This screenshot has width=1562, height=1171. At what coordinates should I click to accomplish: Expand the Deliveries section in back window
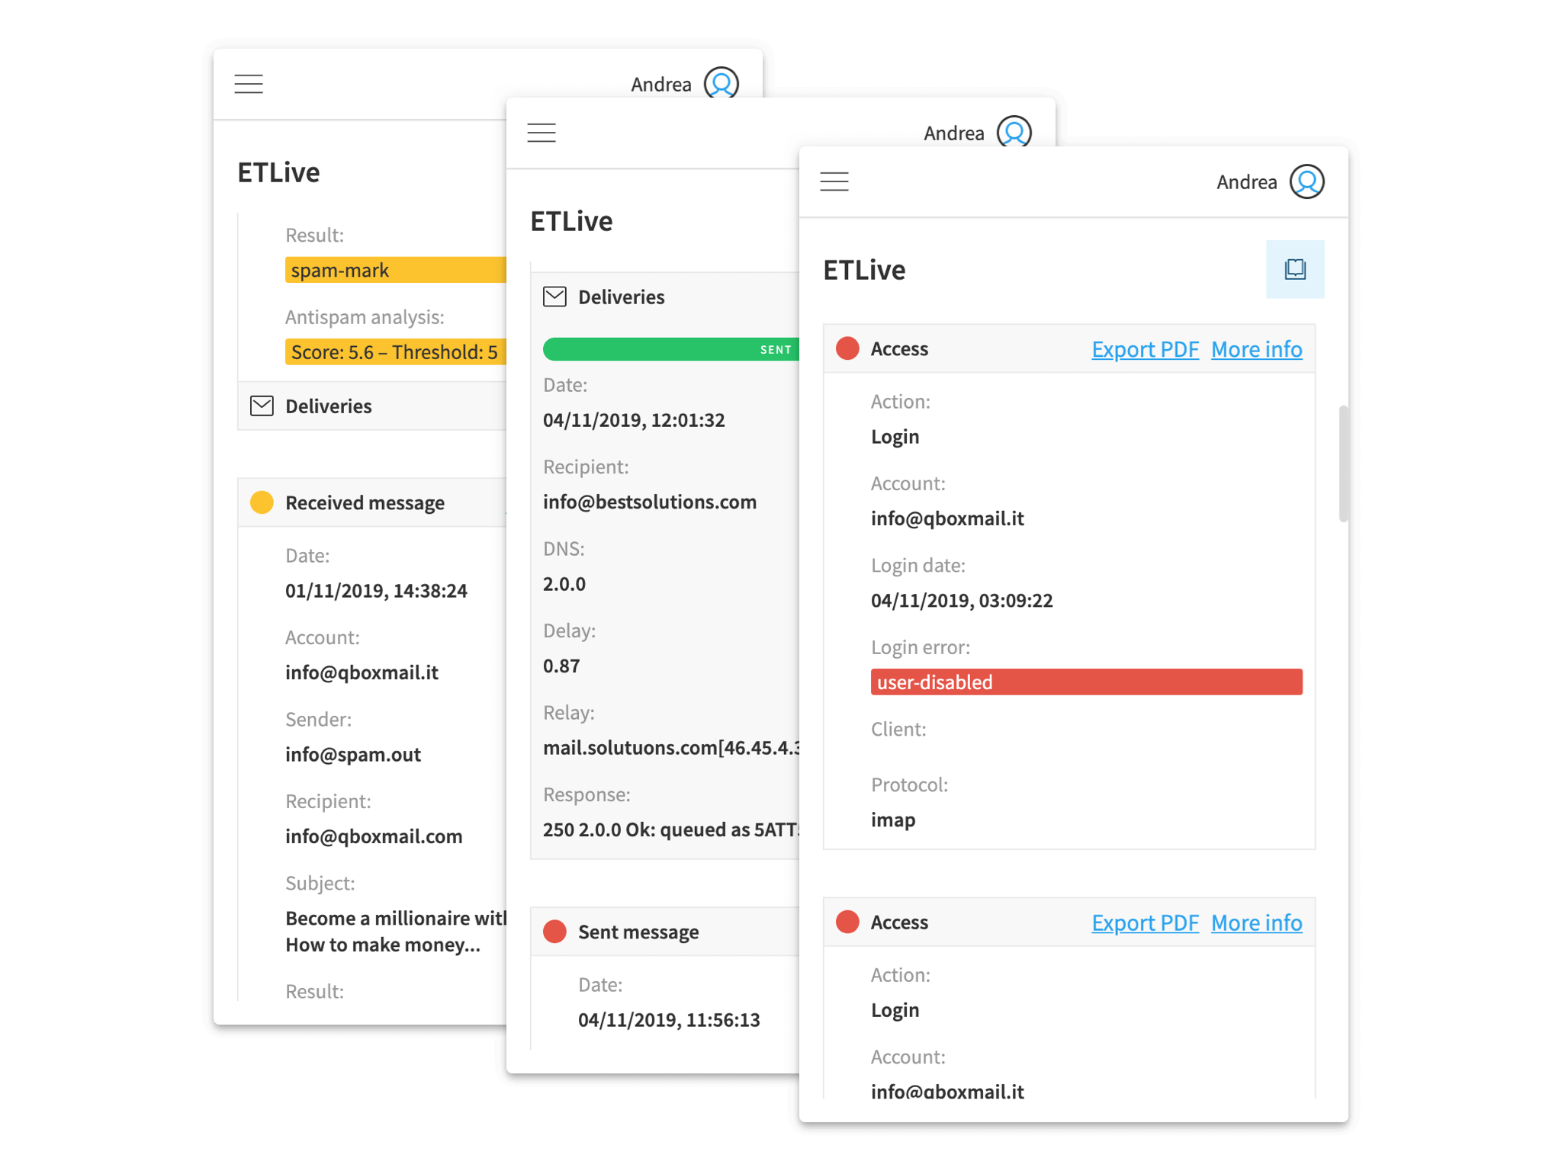pyautogui.click(x=372, y=406)
